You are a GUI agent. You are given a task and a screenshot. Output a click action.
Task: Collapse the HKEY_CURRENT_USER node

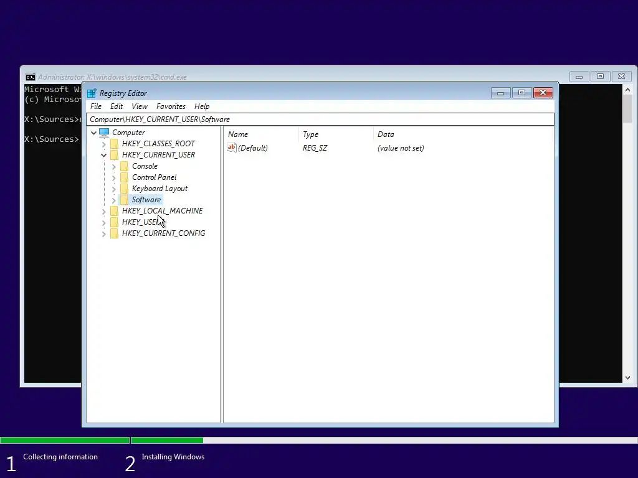[104, 155]
